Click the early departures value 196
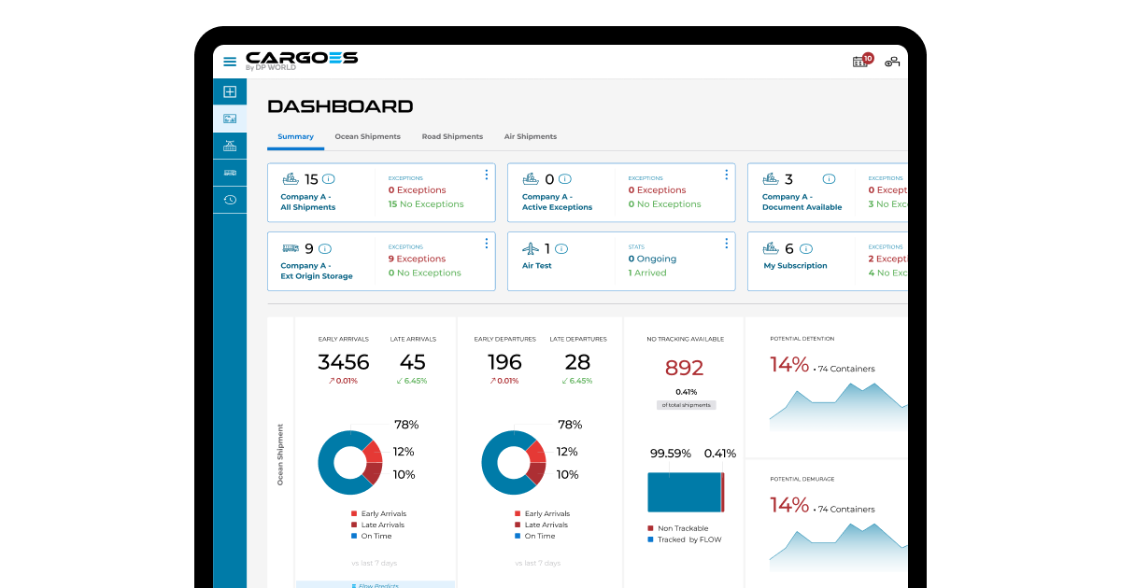The width and height of the screenshot is (1121, 588). [x=504, y=362]
